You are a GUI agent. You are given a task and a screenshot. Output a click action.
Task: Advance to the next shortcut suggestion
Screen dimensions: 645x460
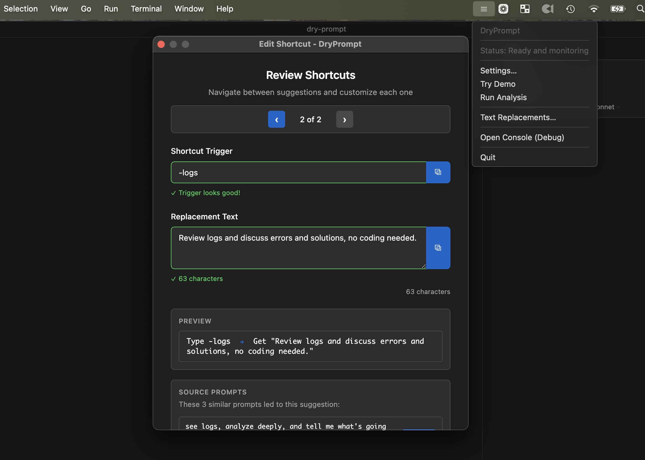click(x=344, y=119)
